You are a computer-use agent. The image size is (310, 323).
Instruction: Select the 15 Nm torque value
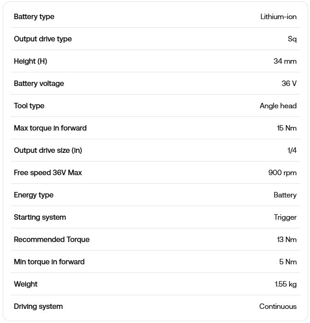click(287, 128)
